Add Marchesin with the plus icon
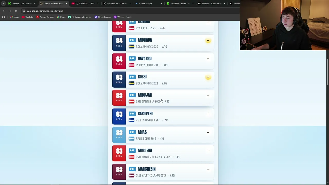Image resolution: width=329 pixels, height=185 pixels. tap(208, 169)
